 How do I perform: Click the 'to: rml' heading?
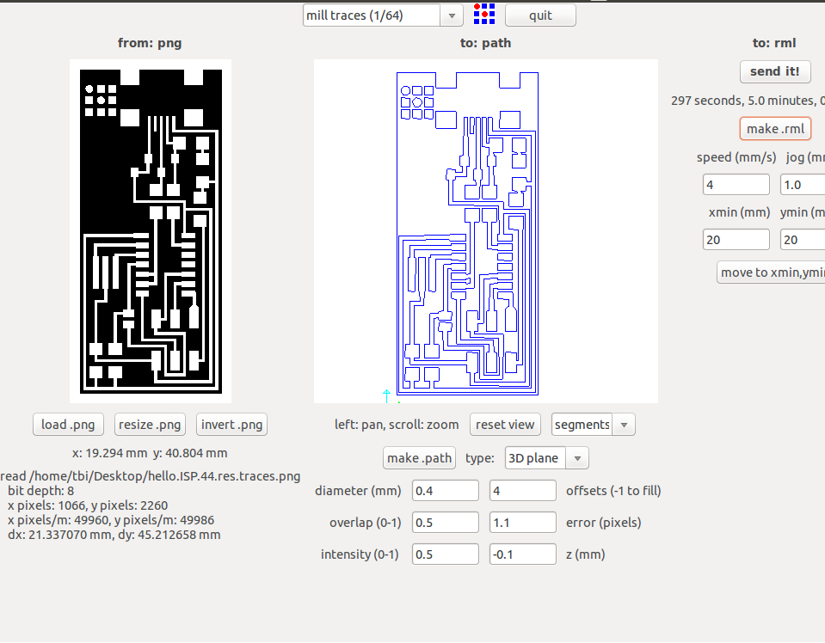point(774,43)
